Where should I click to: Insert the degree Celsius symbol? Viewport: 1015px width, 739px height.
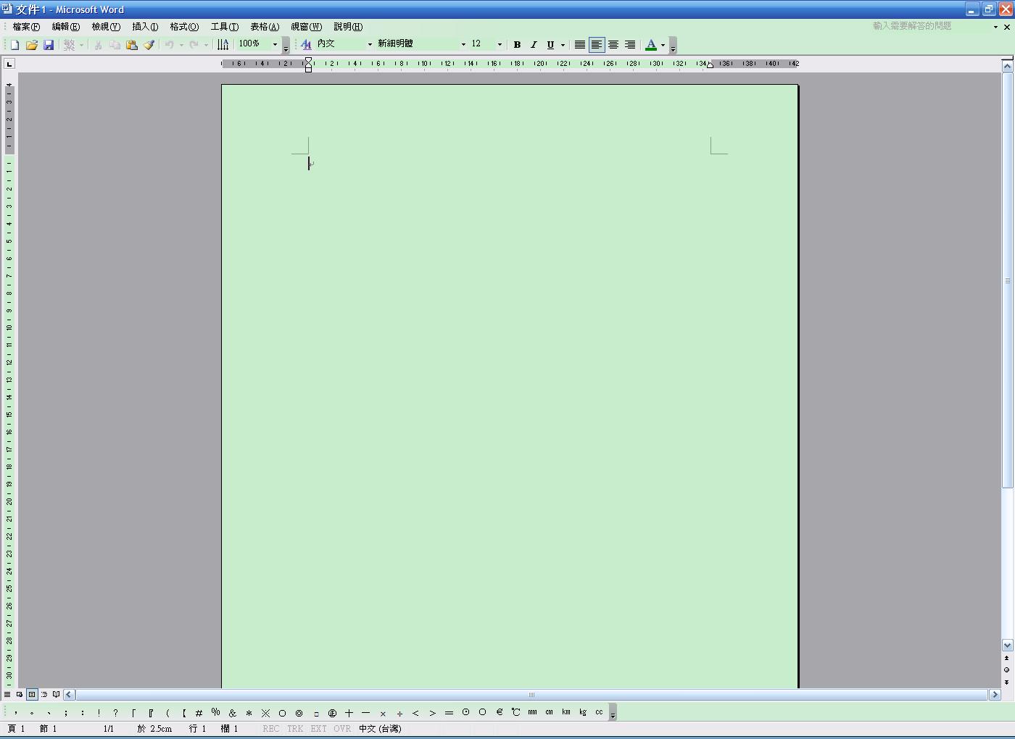click(x=515, y=713)
